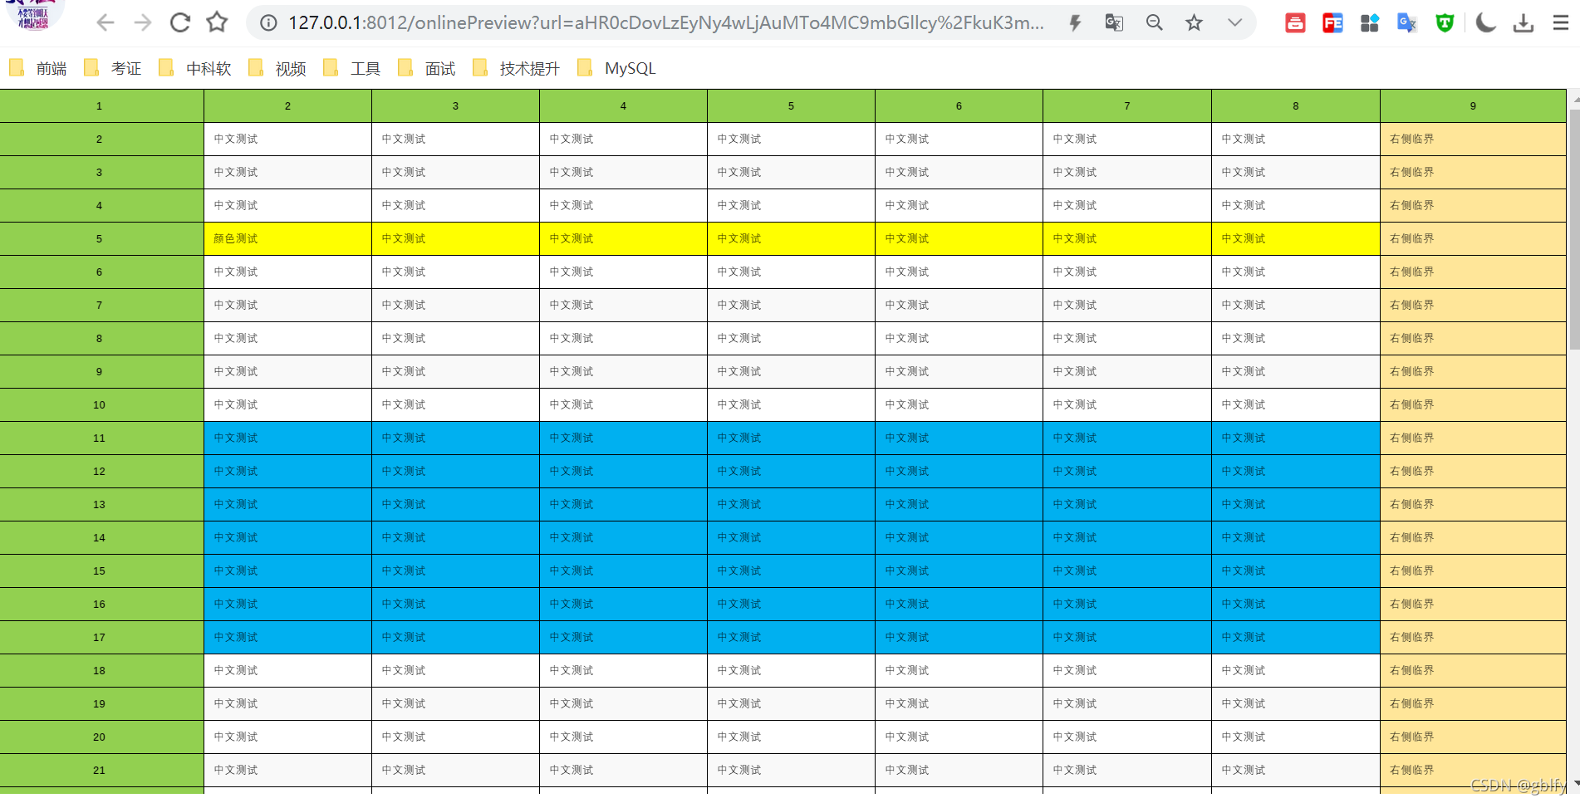Open the 视频 bookmark folder
Viewport: 1580px width, 803px height.
click(x=277, y=68)
